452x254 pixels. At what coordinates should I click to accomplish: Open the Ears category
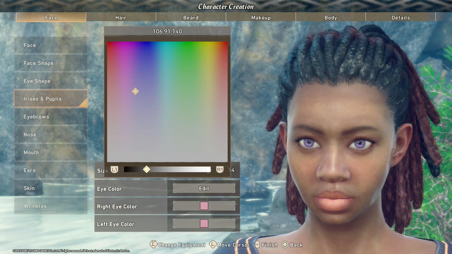coord(50,170)
